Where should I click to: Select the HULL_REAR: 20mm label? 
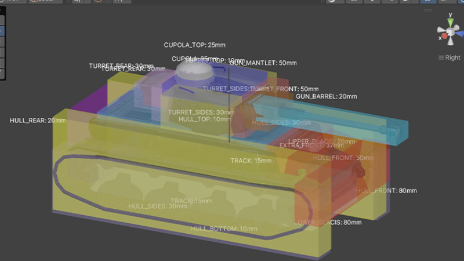(x=38, y=121)
